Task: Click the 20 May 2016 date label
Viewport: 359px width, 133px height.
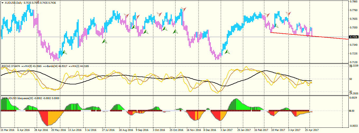Action: click(x=58, y=130)
